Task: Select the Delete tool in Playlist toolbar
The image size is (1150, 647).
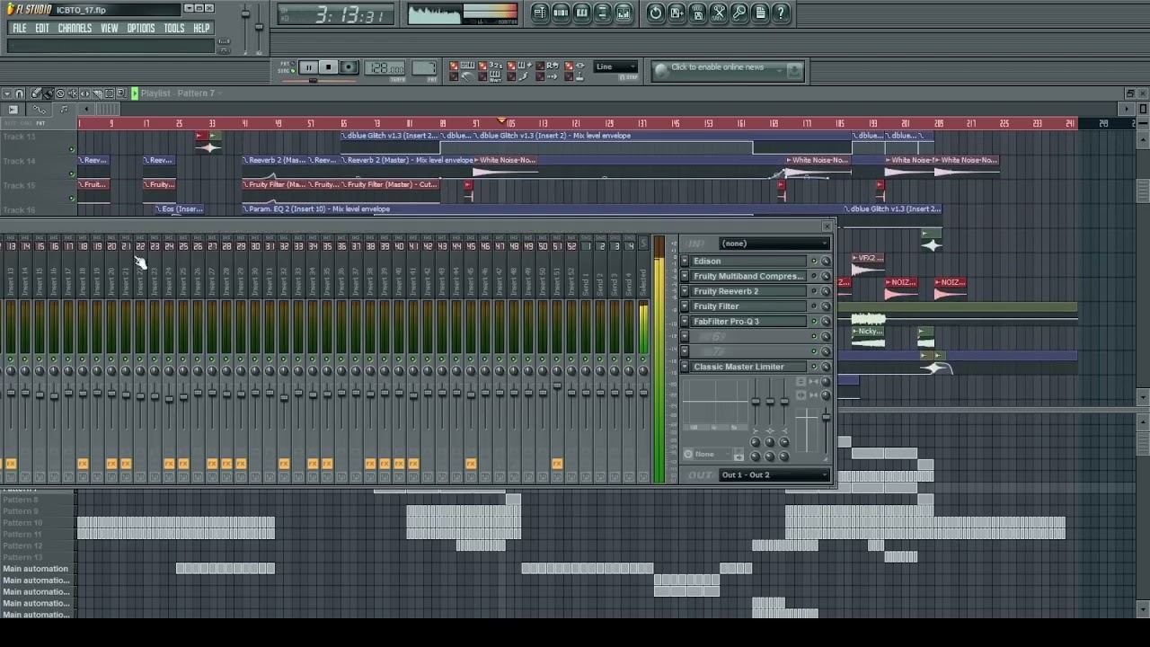Action: (x=60, y=93)
